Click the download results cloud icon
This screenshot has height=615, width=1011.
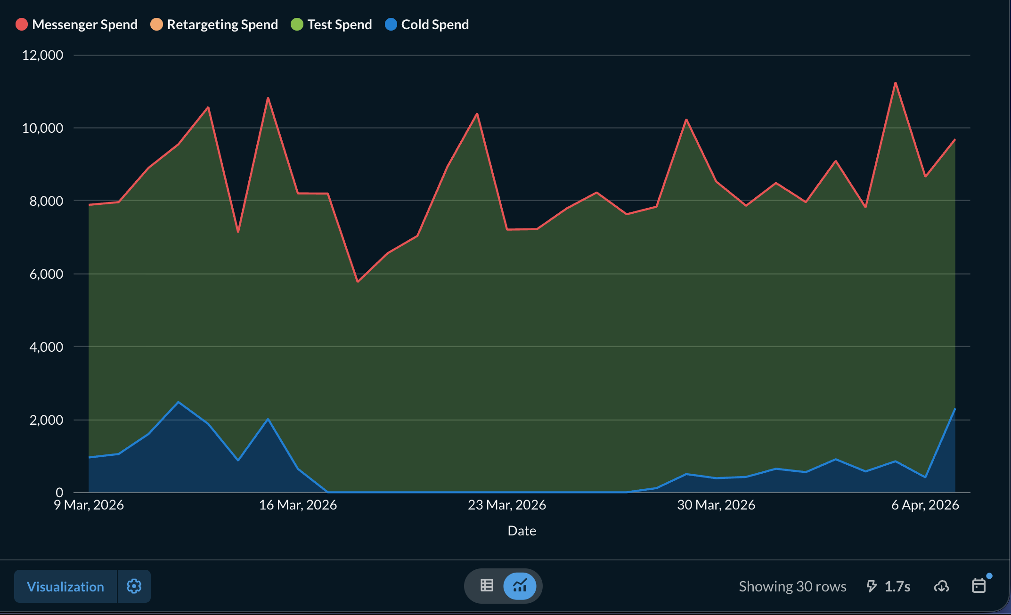tap(941, 586)
